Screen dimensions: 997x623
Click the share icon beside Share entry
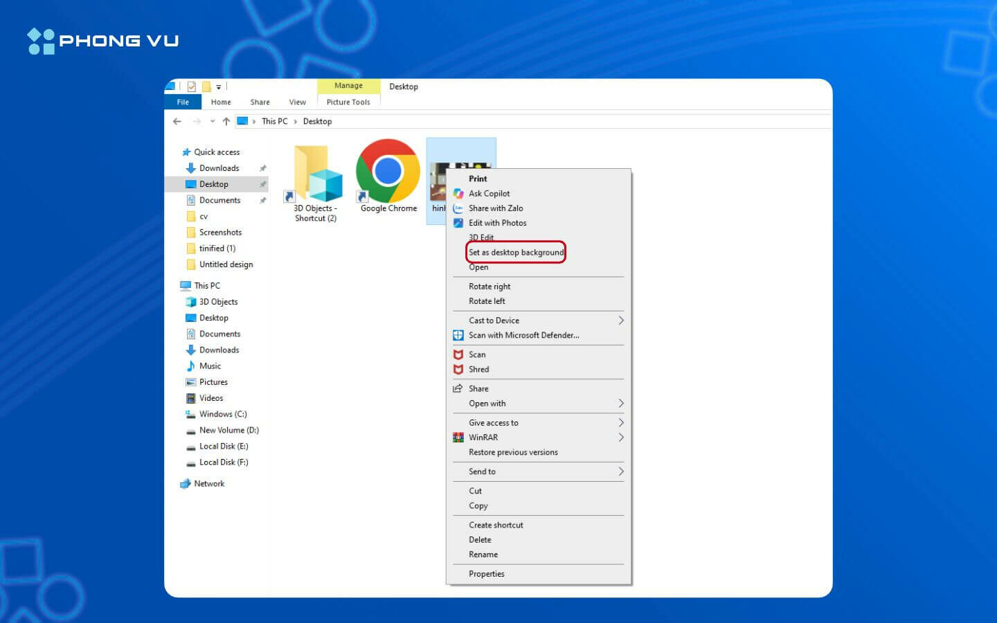pyautogui.click(x=458, y=388)
